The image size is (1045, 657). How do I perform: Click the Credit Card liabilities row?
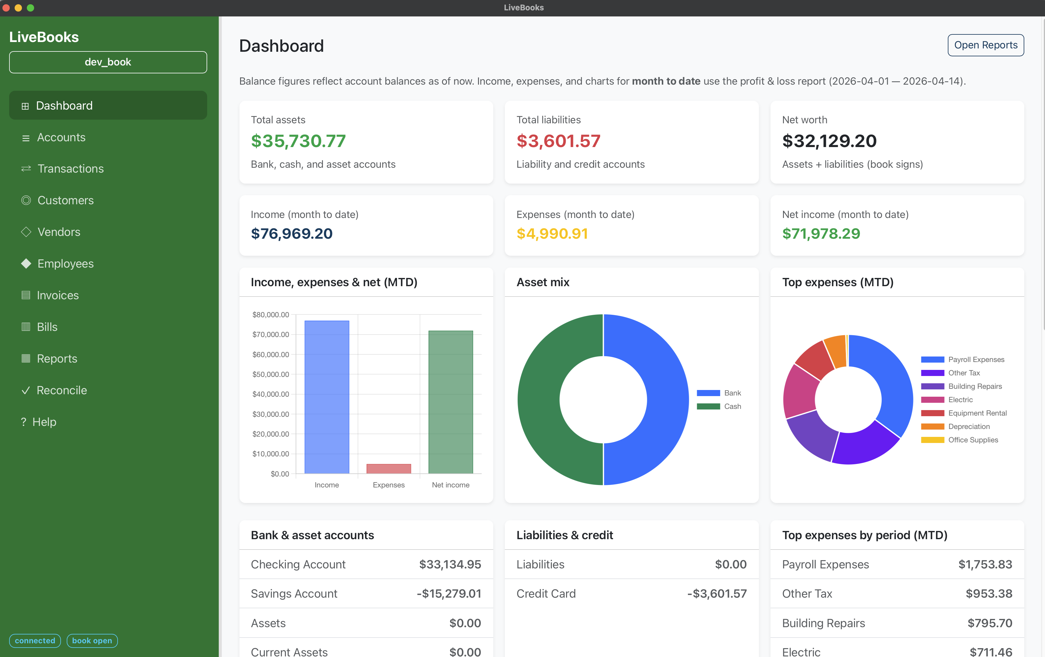[x=631, y=593]
